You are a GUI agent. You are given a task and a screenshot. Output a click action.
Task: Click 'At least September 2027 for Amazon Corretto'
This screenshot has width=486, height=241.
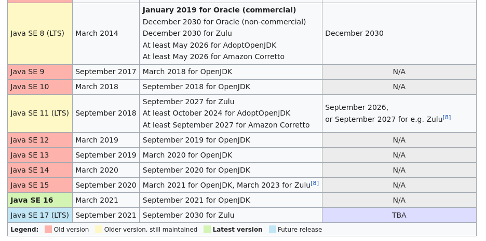[x=226, y=125]
